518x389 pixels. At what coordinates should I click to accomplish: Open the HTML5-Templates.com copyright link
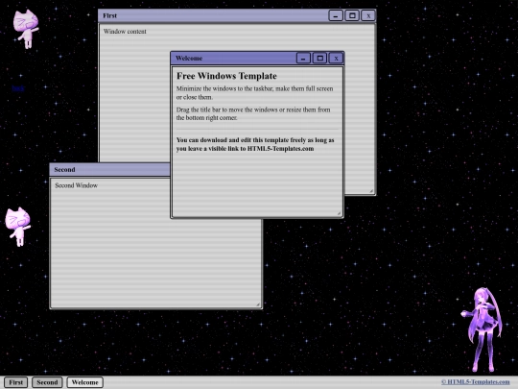(475, 382)
